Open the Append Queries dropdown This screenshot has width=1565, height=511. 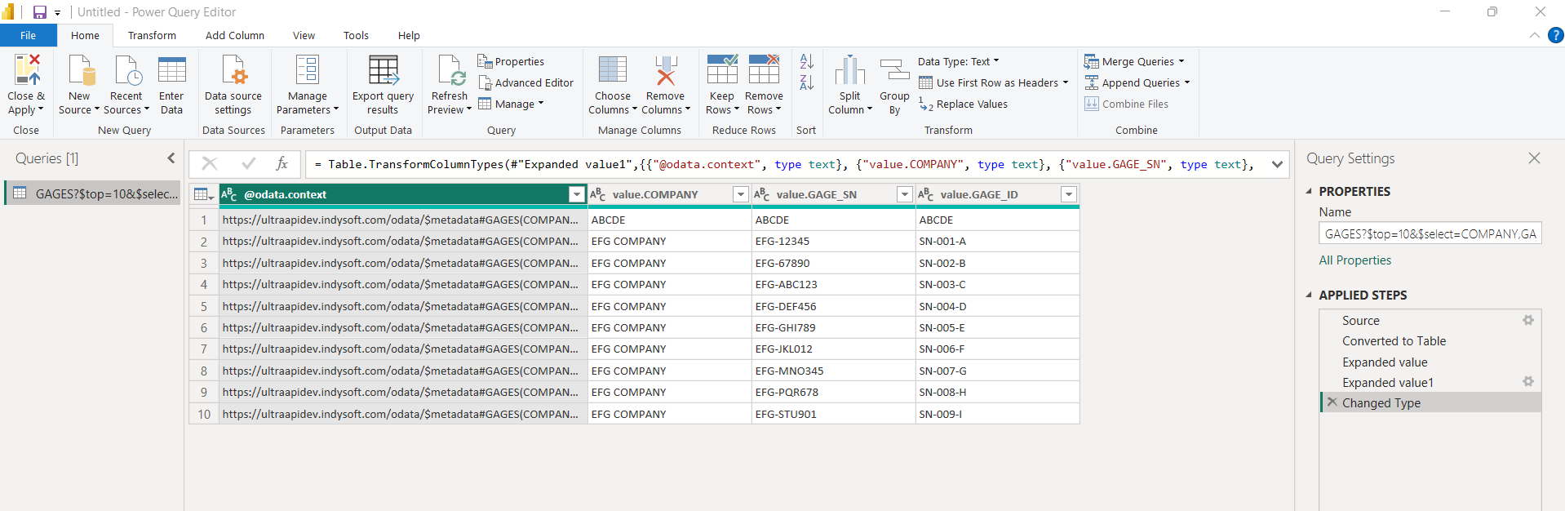(x=1137, y=82)
